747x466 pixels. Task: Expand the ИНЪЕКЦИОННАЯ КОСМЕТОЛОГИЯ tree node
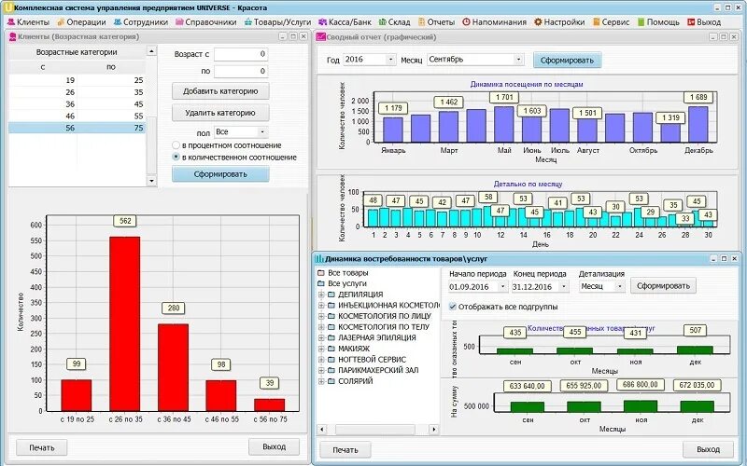coord(321,306)
